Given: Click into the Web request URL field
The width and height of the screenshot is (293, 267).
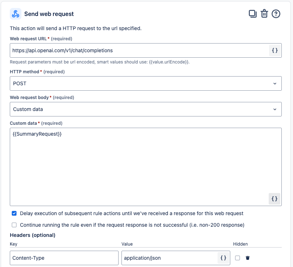Looking at the screenshot, I should [139, 50].
